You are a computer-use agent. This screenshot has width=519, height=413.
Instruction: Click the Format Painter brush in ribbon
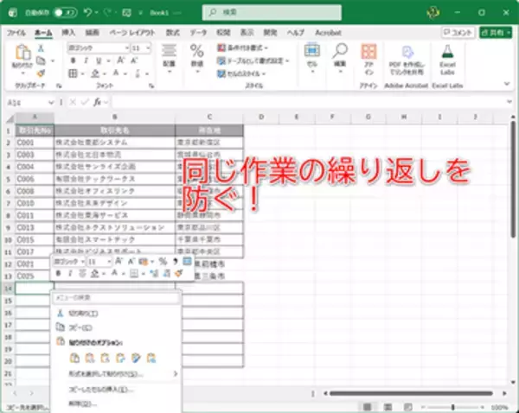tap(41, 73)
